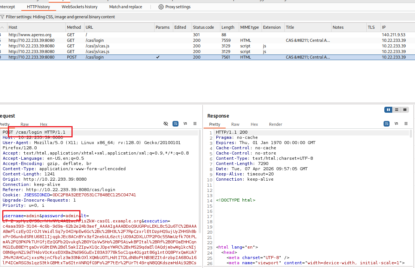Sort by Notes column header
The height and width of the screenshot is (268, 415).
click(x=349, y=28)
